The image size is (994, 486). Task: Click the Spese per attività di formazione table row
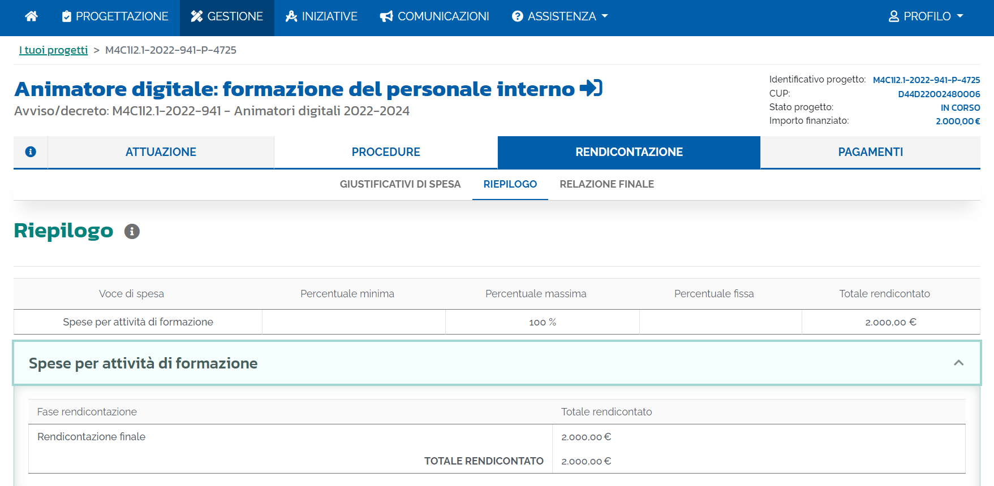coord(138,322)
